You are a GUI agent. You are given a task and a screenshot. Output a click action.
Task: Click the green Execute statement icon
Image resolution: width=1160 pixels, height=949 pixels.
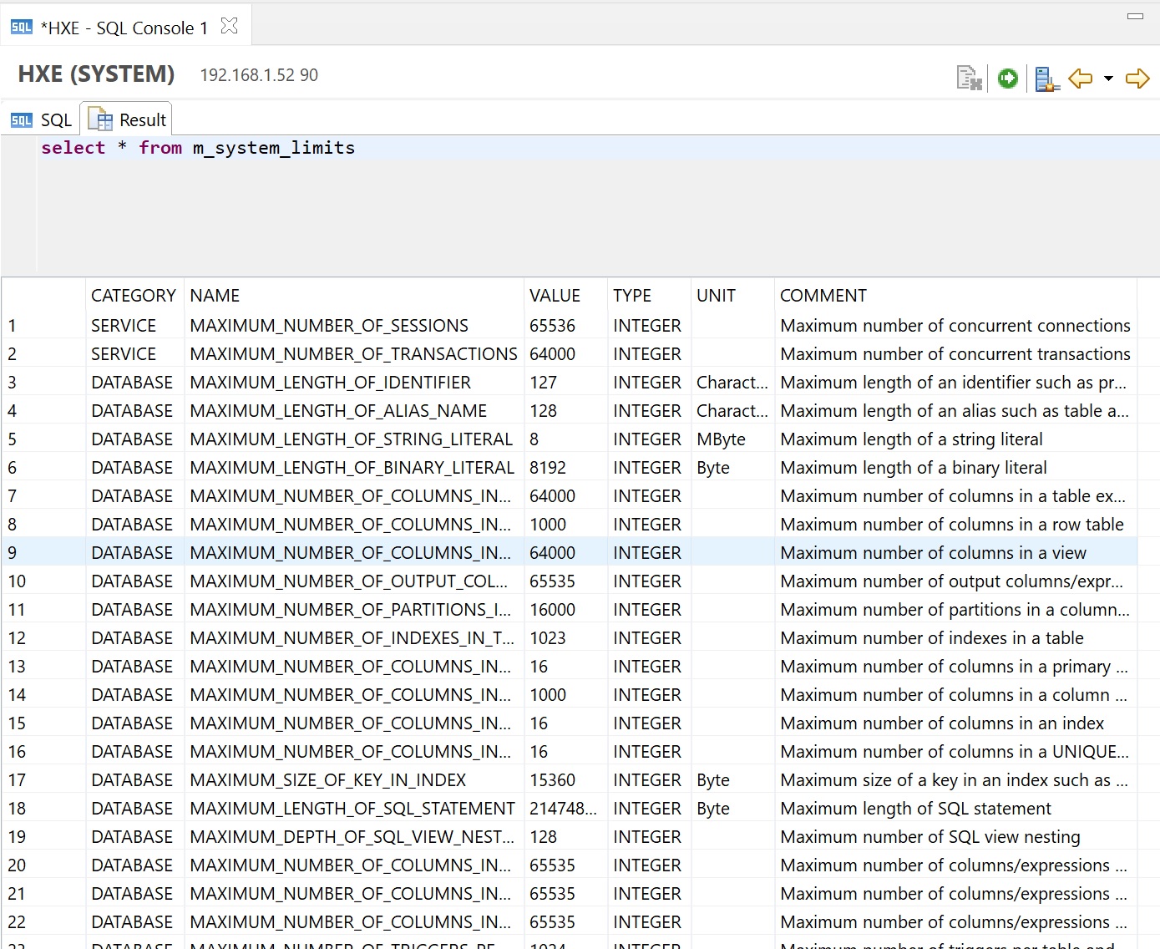pos(1008,79)
